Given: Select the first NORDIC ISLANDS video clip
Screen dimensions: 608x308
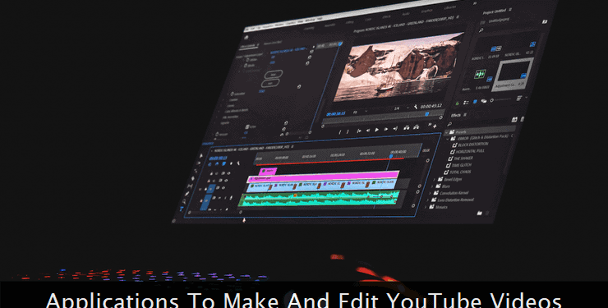Looking at the screenshot, I should pos(259,187).
